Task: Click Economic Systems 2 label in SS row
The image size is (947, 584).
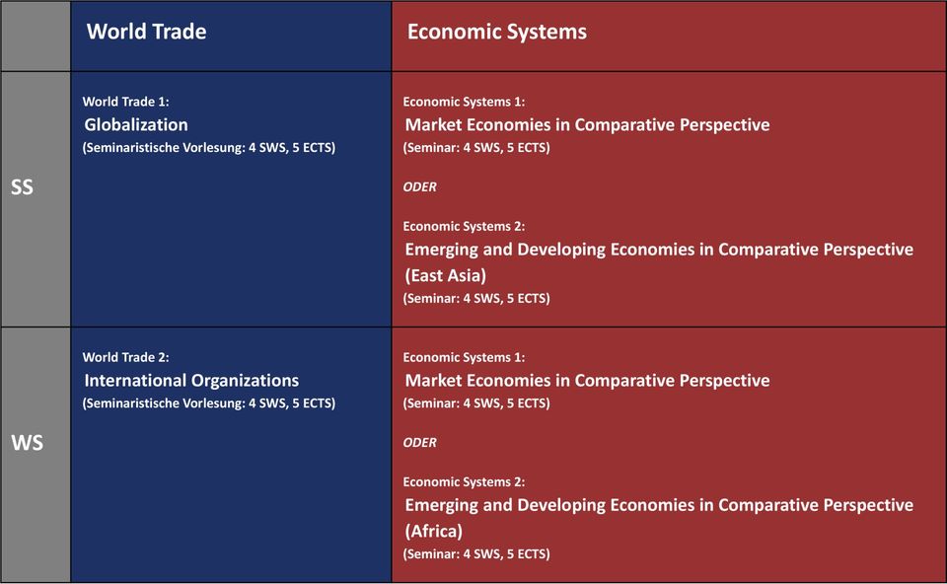Action: point(464,226)
